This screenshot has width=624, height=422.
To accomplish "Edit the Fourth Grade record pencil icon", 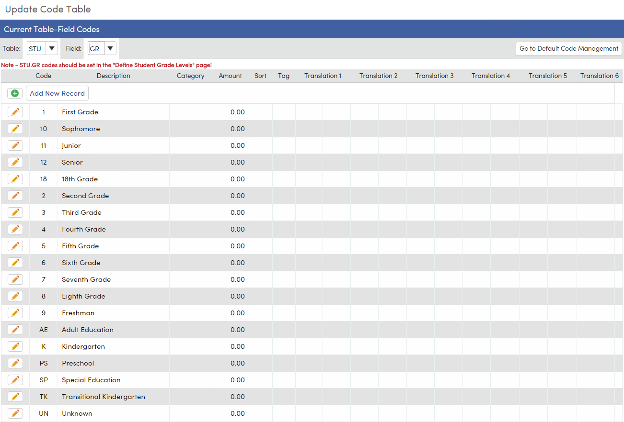I will tap(15, 229).
